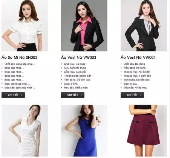Screen dimensions: 170x158
Task: Open the Áo Sơ Mi Nữ SN003 title link
Action: pos(19,58)
